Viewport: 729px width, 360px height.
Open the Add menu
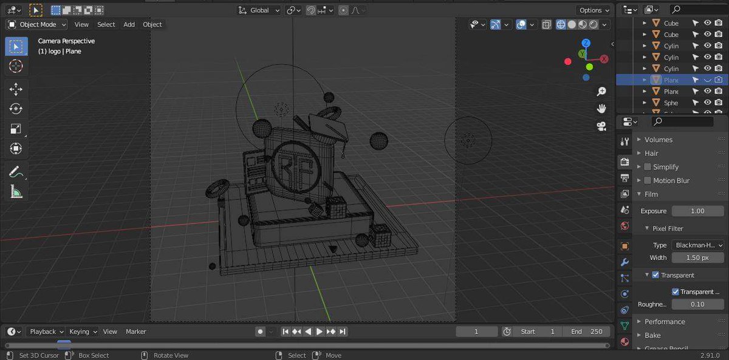pyautogui.click(x=129, y=24)
